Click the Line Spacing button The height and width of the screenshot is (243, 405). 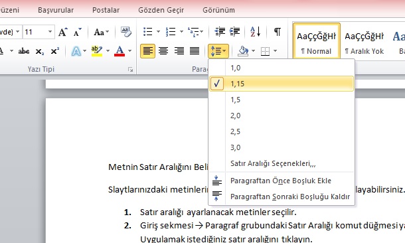(218, 51)
